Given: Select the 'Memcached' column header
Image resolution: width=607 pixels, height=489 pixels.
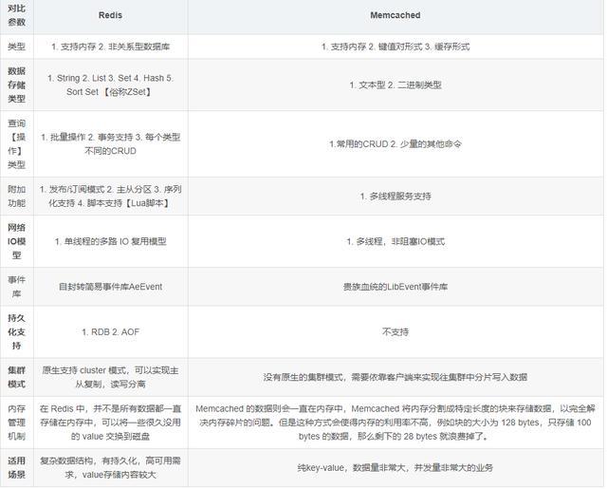Looking at the screenshot, I should 395,15.
